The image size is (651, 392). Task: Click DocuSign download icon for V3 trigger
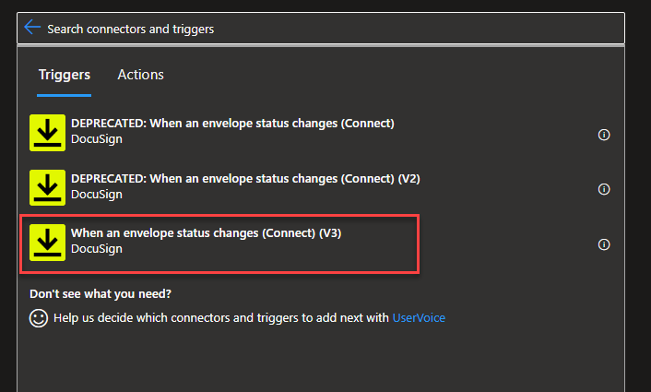pyautogui.click(x=47, y=243)
